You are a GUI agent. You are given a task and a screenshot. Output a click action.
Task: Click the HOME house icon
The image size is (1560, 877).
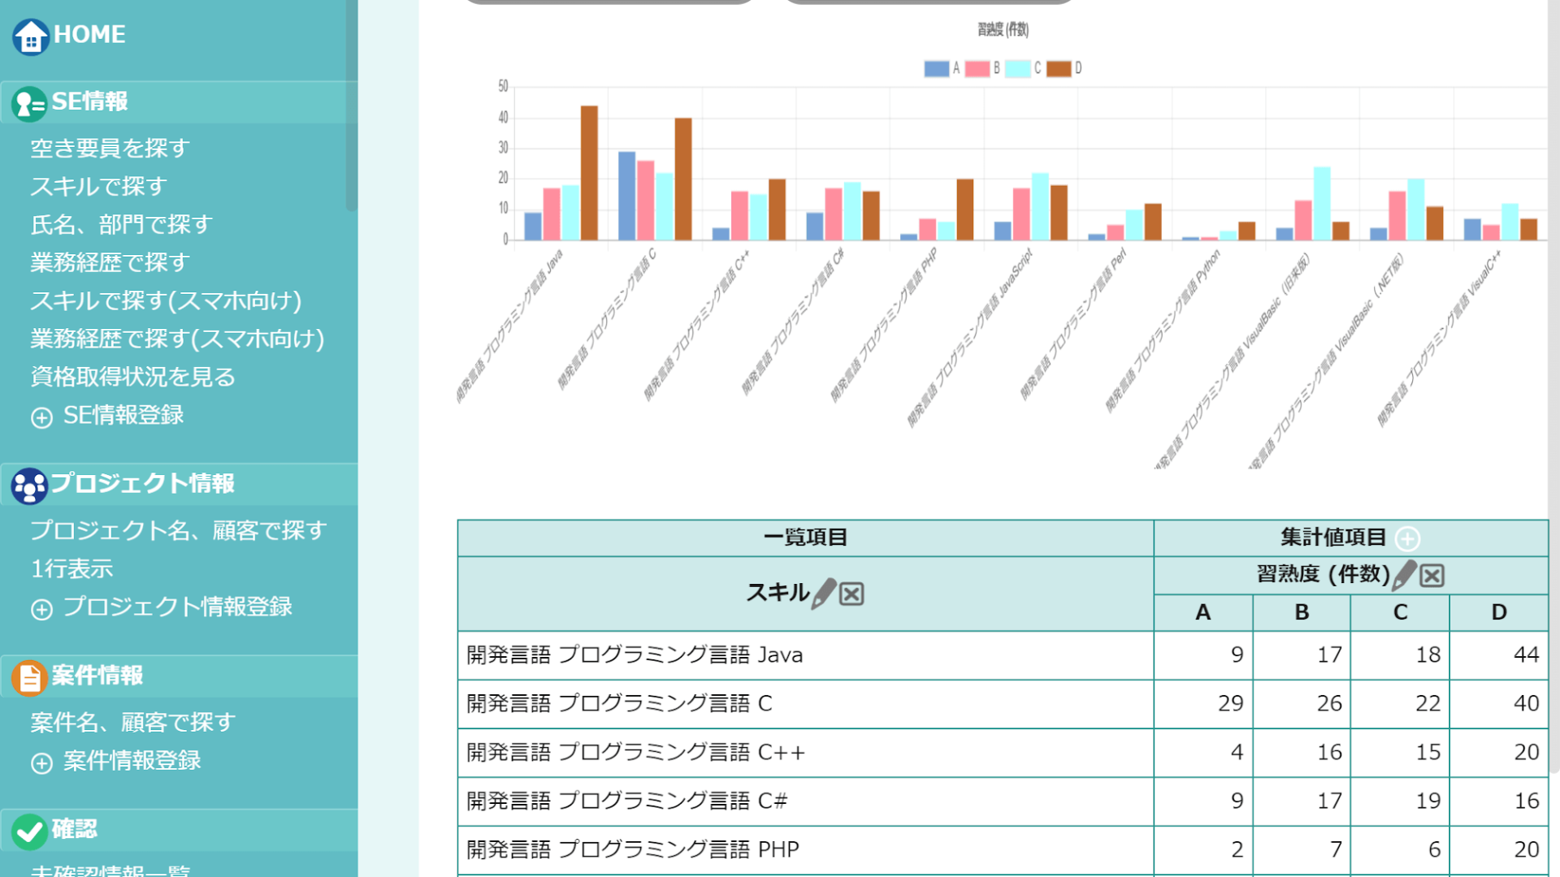coord(31,37)
